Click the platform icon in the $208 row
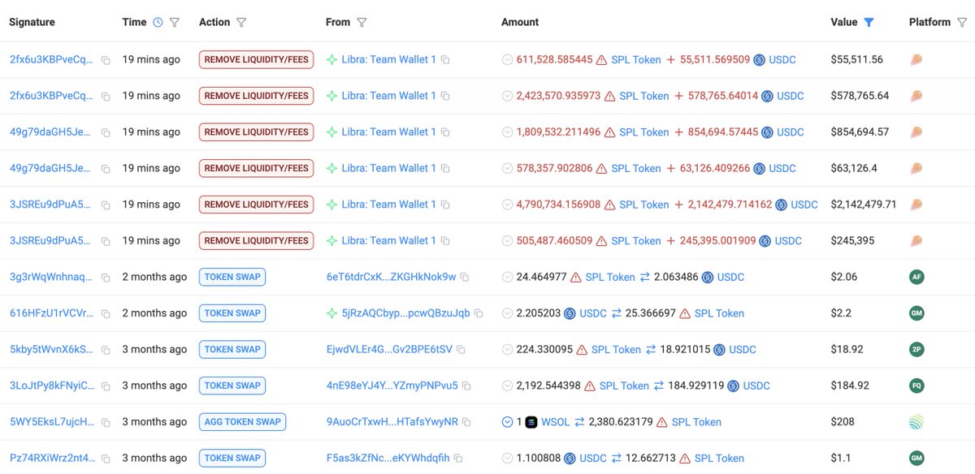 (916, 422)
